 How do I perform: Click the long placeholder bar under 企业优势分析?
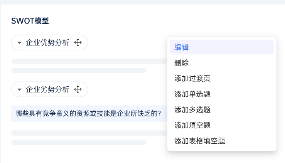pyautogui.click(x=89, y=61)
